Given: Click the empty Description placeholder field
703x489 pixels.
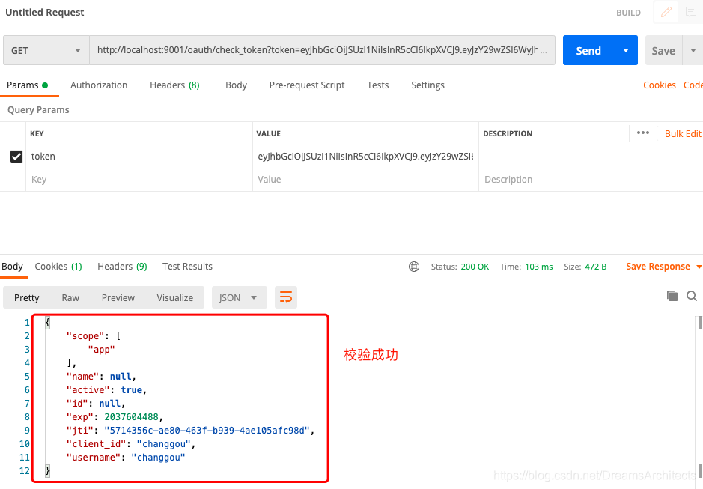Looking at the screenshot, I should click(591, 180).
